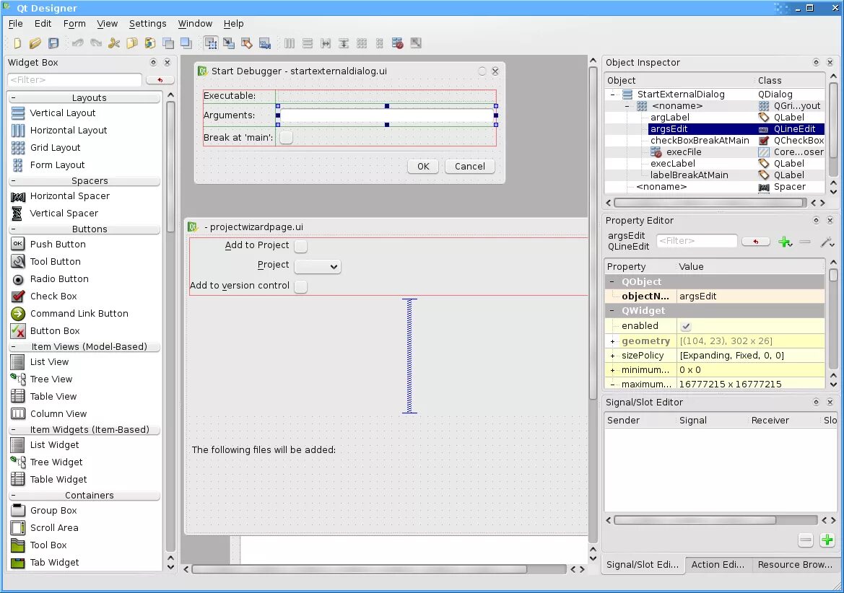
Task: Click the Paste toolbar icon
Action: tap(149, 43)
